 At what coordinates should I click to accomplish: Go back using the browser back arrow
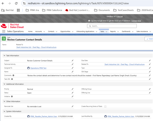pyautogui.click(x=3, y=3)
